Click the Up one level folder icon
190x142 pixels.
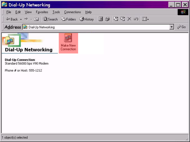pyautogui.click(x=36, y=19)
